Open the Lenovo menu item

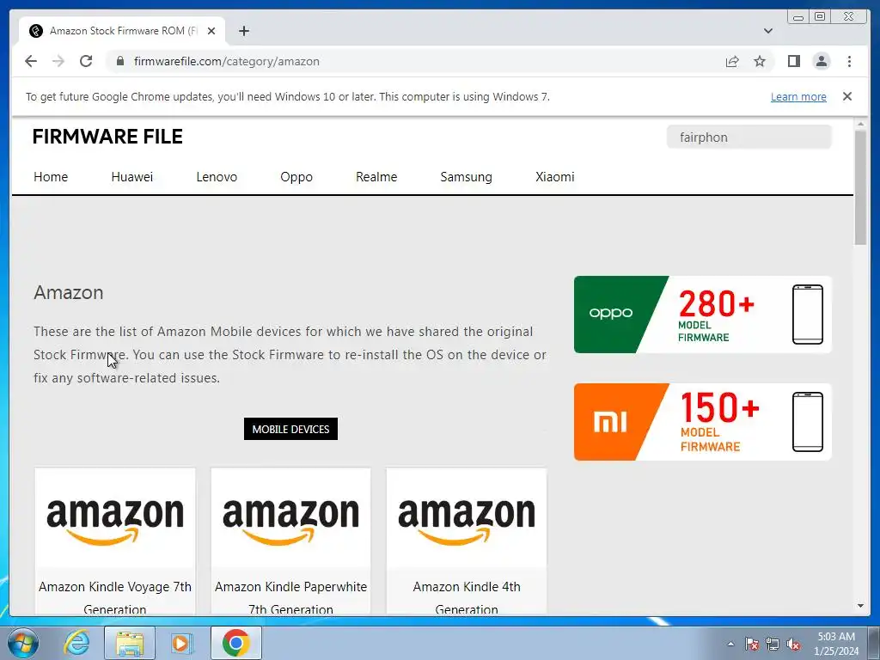pyautogui.click(x=217, y=177)
